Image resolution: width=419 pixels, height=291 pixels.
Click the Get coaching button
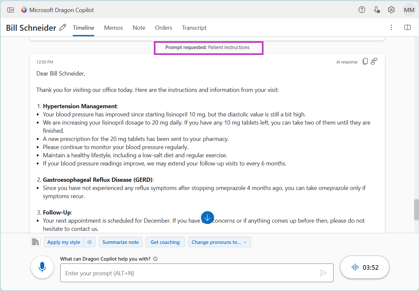[165, 242]
